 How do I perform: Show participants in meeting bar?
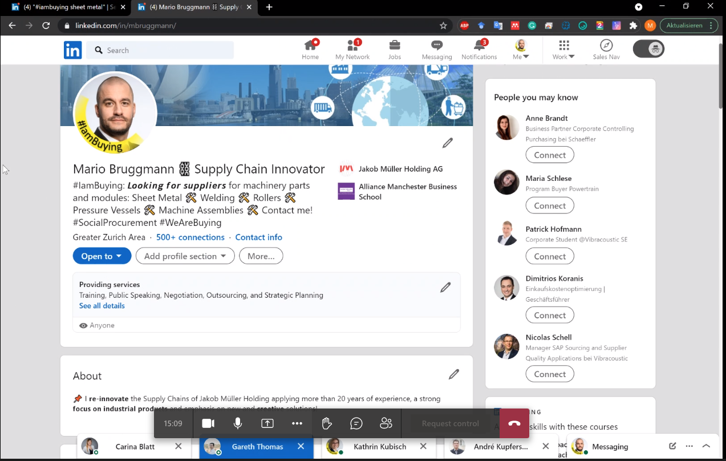coord(386,423)
